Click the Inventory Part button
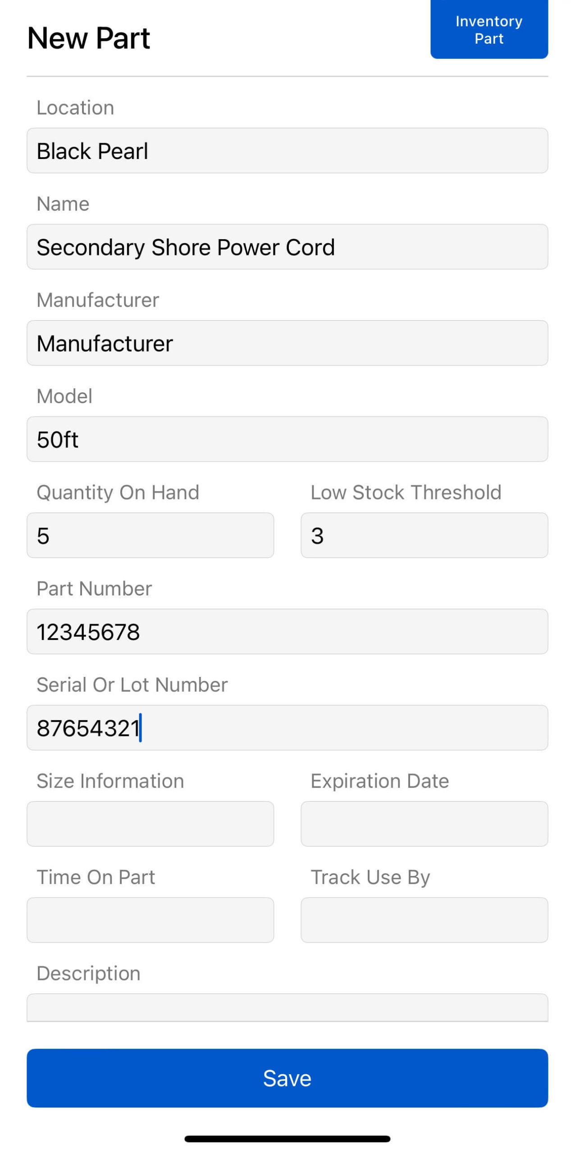This screenshot has width=575, height=1153. click(x=489, y=30)
